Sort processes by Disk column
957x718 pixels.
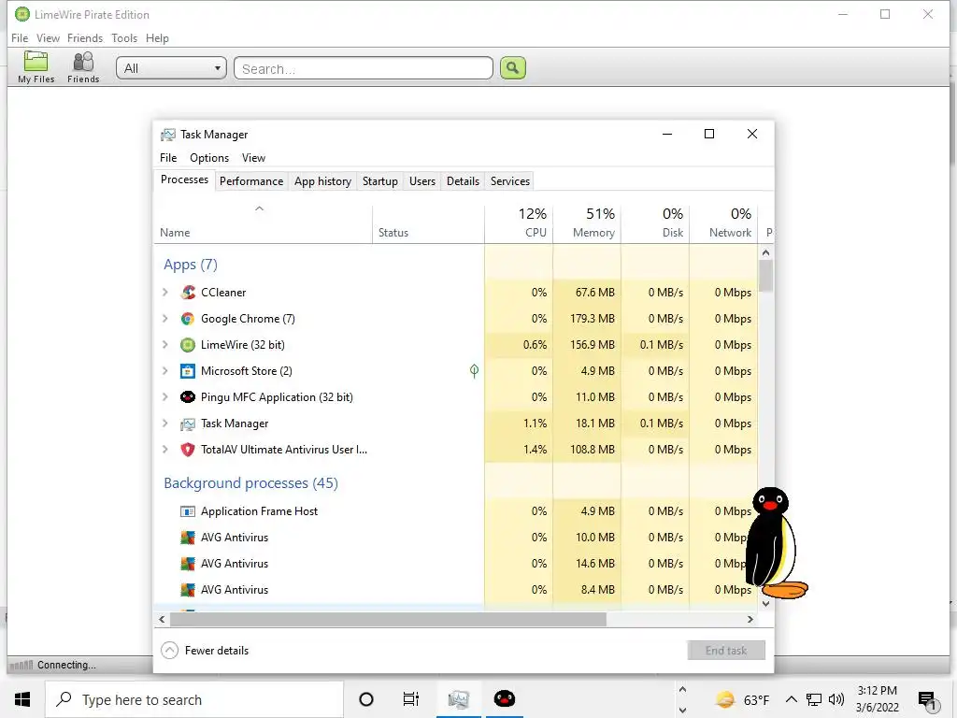[x=655, y=223]
